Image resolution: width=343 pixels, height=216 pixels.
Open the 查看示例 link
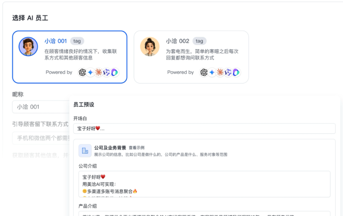tap(137, 148)
